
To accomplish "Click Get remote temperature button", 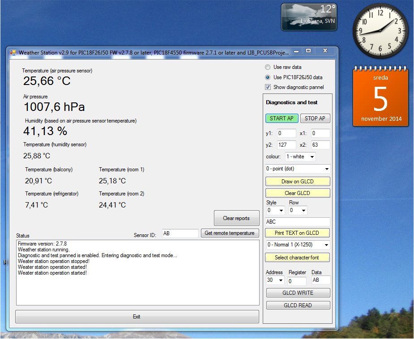I will point(230,233).
